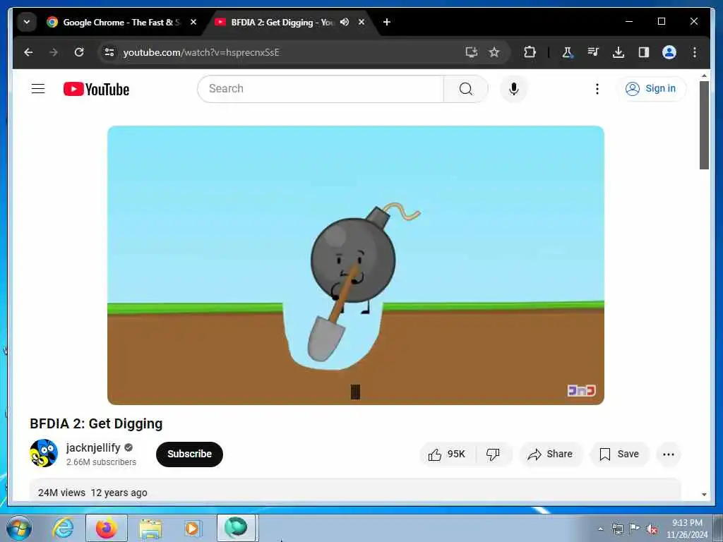The width and height of the screenshot is (723, 542).
Task: Click the YouTube Search field
Action: (x=321, y=88)
